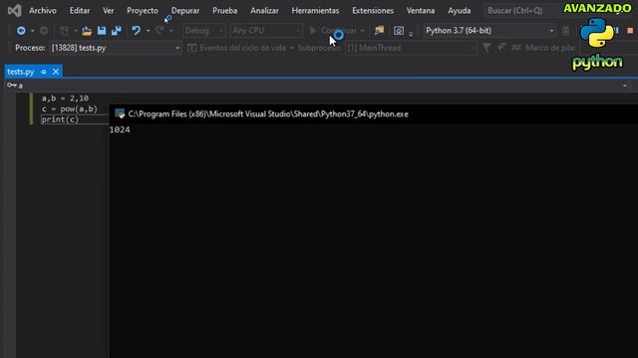The width and height of the screenshot is (638, 358).
Task: Click code line 'a,b = 2,10'
Action: [65, 98]
